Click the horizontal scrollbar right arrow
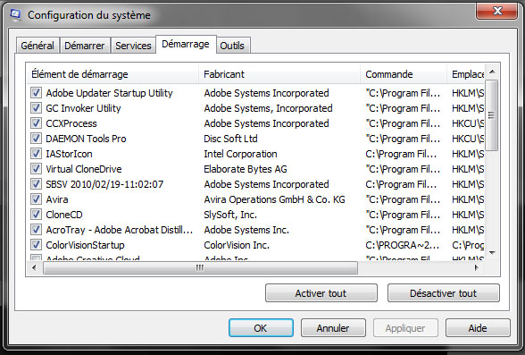 (477, 267)
